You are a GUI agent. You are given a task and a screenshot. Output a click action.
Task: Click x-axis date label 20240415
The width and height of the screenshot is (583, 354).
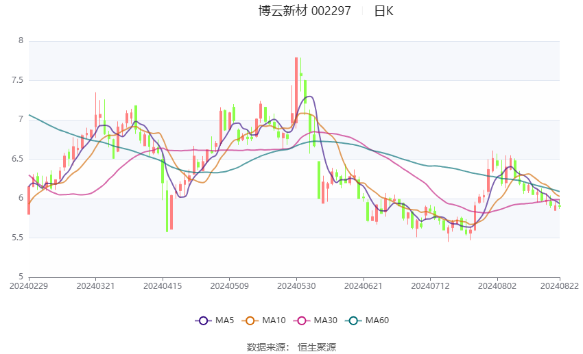click(x=163, y=286)
